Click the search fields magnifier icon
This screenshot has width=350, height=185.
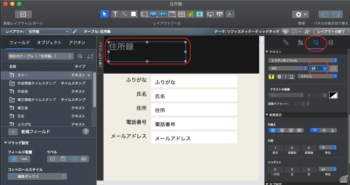(x=80, y=56)
